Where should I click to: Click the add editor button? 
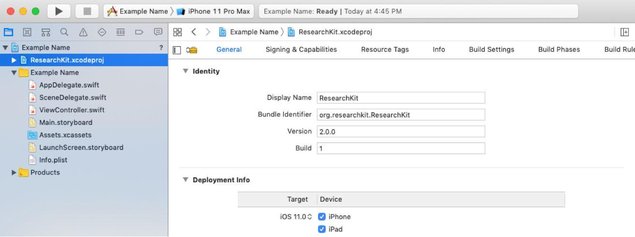624,32
